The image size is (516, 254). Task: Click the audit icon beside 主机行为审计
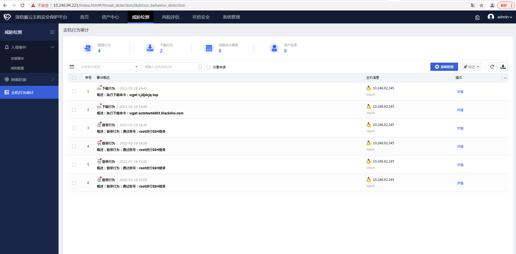click(x=7, y=92)
